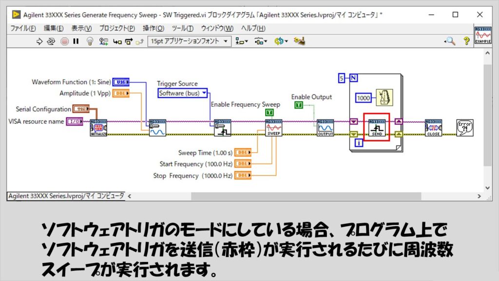Image resolution: width=499 pixels, height=281 pixels.
Task: Toggle Retain Wire Values button
Action: [103, 41]
